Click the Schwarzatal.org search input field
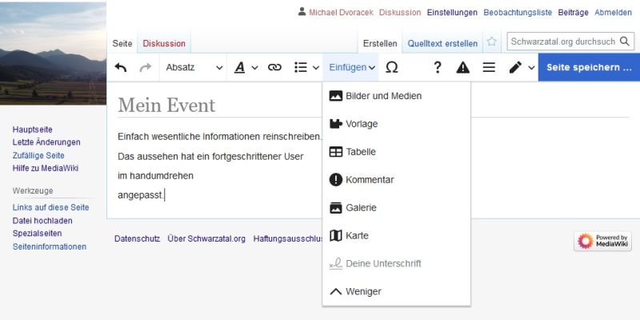 tap(562, 42)
